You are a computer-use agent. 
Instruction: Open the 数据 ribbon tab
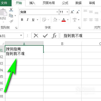pyautogui.click(x=79, y=3)
